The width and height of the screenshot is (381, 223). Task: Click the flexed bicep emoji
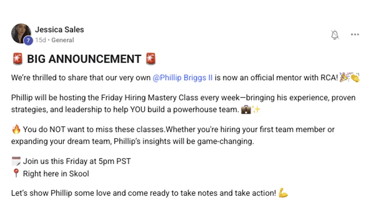click(283, 193)
